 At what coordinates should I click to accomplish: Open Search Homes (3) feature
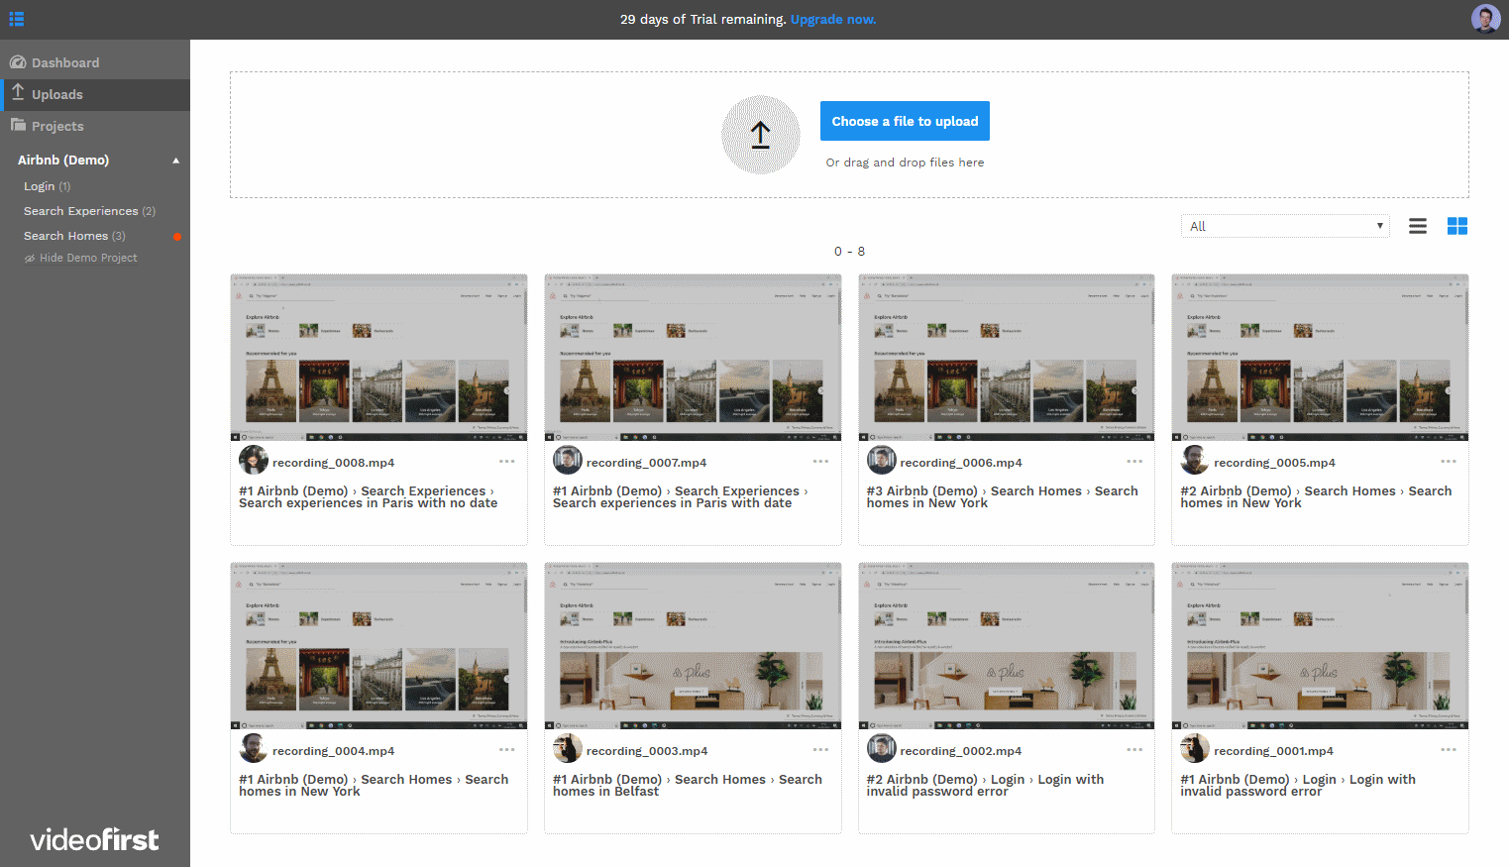pyautogui.click(x=74, y=236)
